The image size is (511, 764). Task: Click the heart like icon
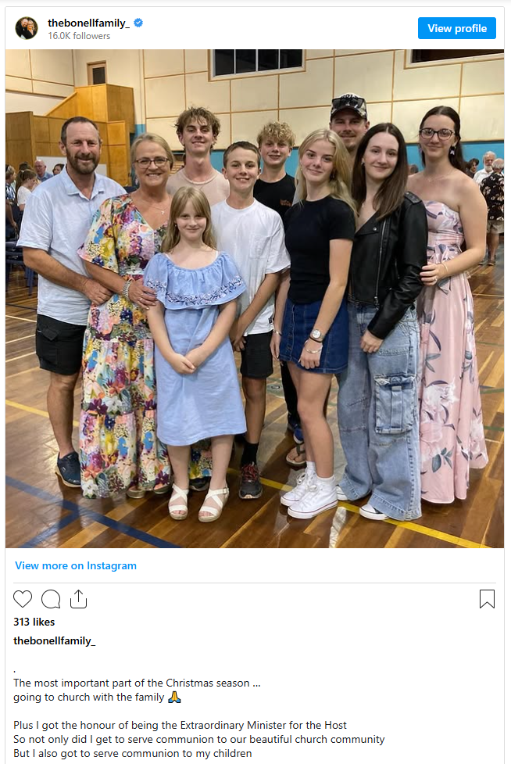coord(23,599)
